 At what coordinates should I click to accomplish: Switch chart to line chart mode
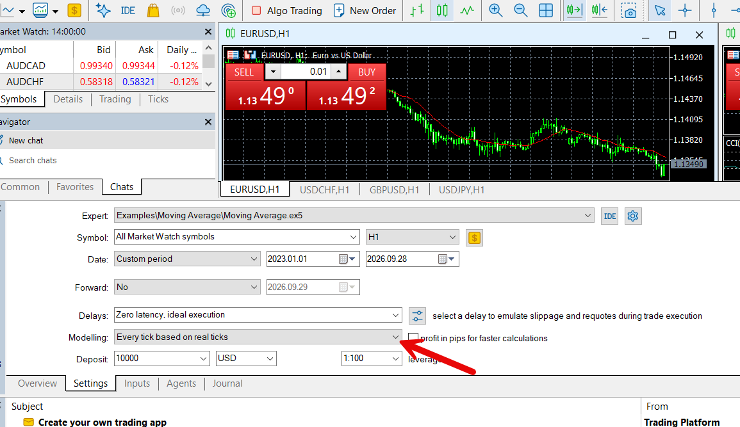click(467, 10)
